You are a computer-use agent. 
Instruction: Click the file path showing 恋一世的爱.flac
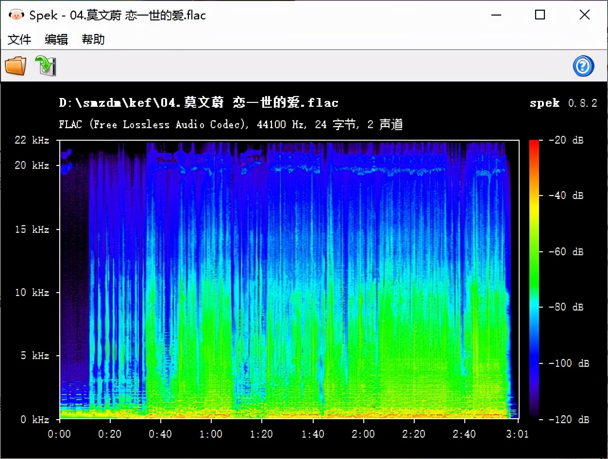pyautogui.click(x=198, y=102)
